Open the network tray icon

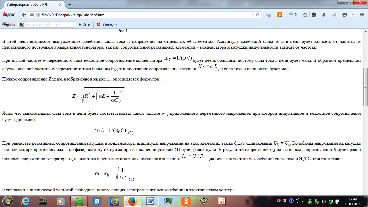point(331,201)
